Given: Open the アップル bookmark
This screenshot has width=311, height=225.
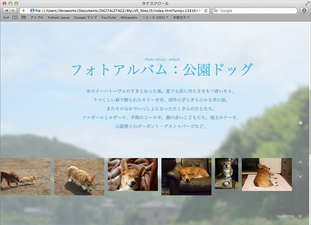Looking at the screenshot, I should (x=37, y=18).
